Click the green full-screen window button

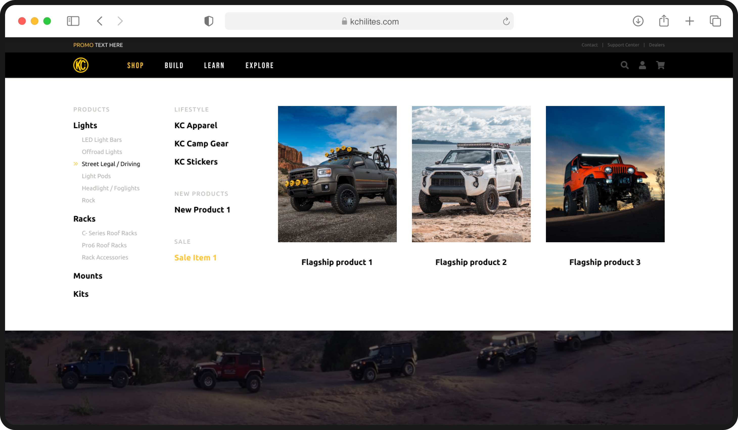pos(47,21)
